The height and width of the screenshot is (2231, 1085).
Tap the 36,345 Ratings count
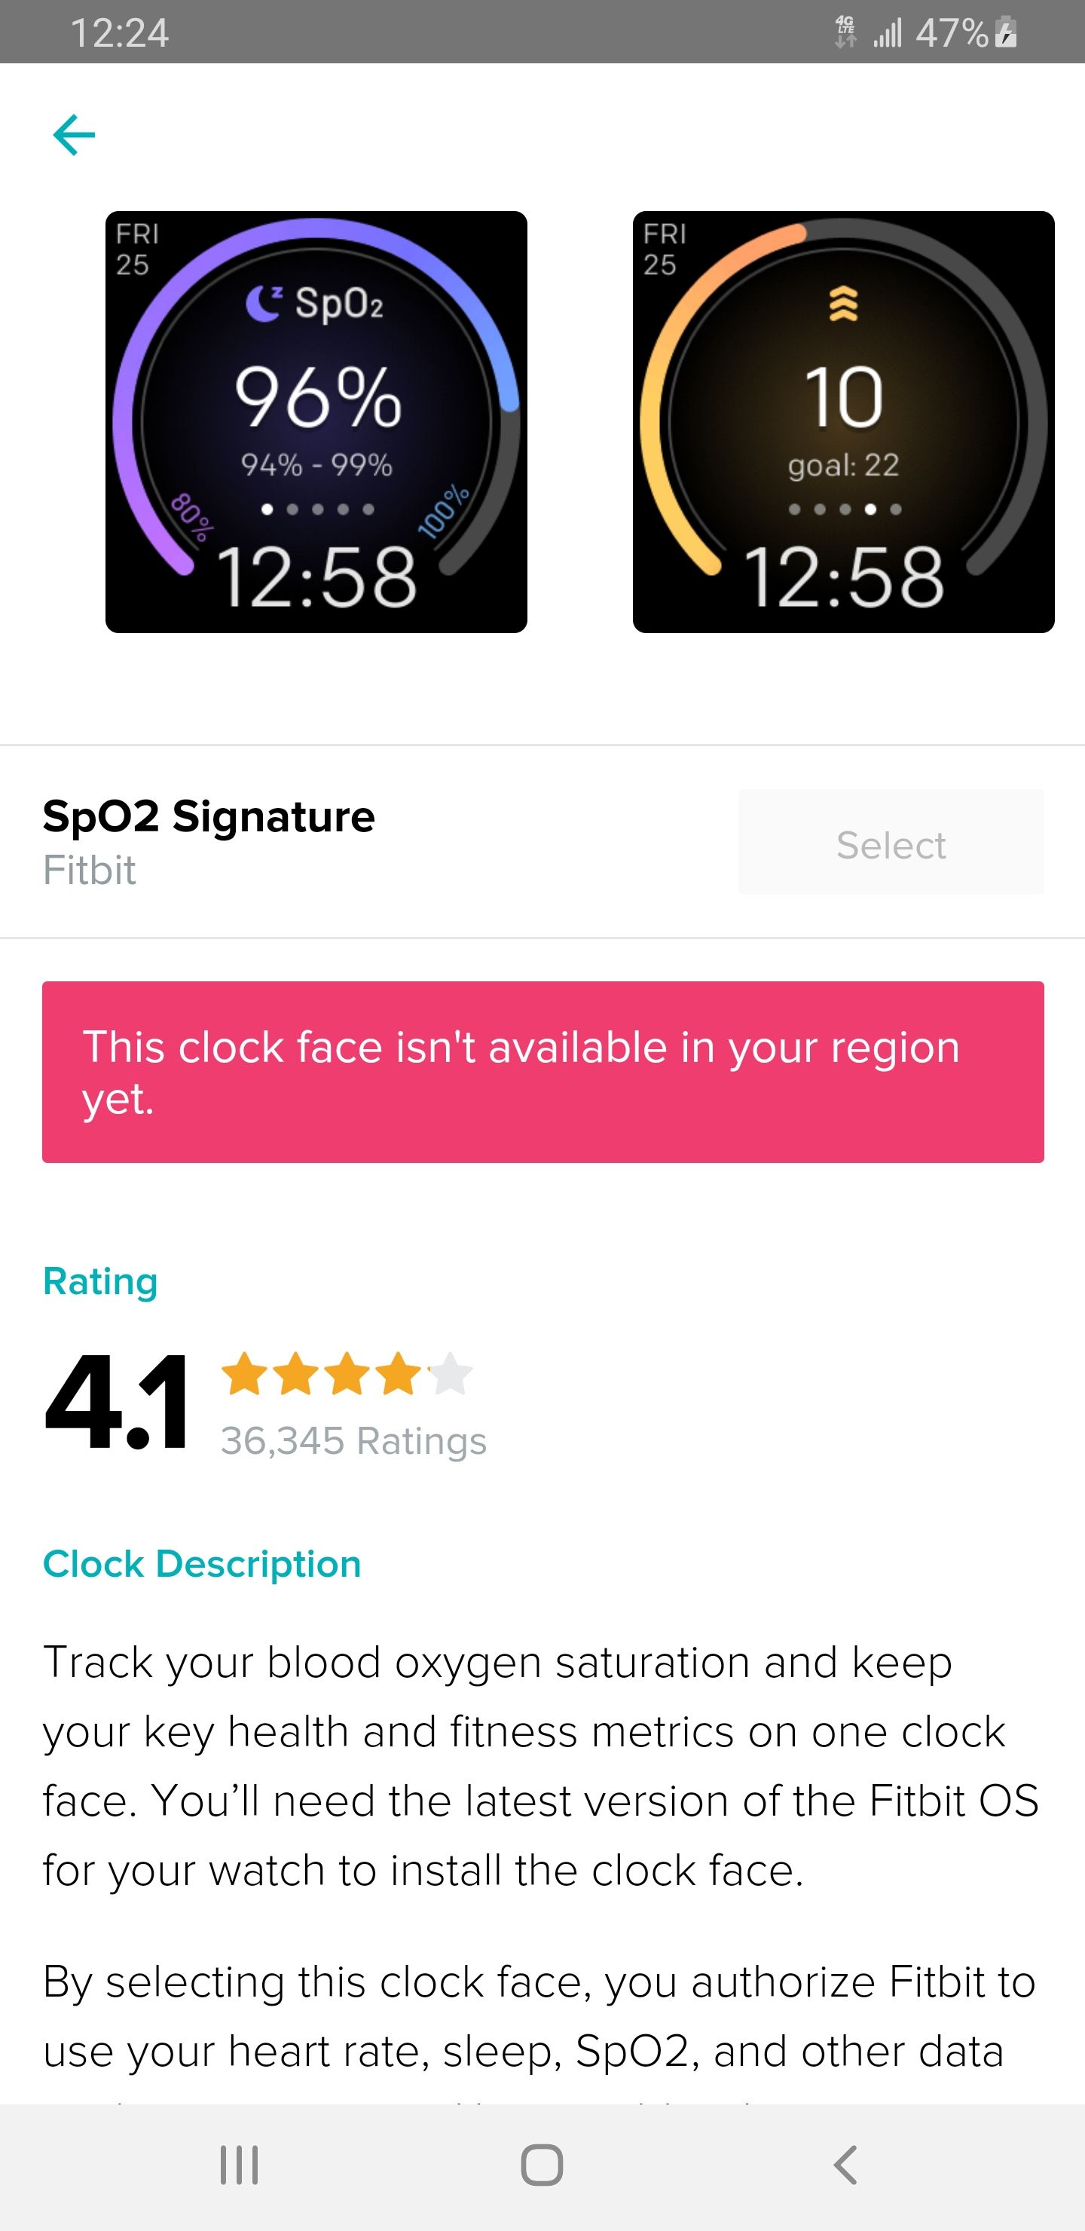click(x=353, y=1441)
